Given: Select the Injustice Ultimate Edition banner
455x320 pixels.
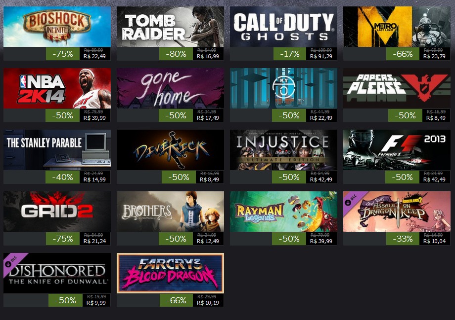Looking at the screenshot, I should 283,150.
